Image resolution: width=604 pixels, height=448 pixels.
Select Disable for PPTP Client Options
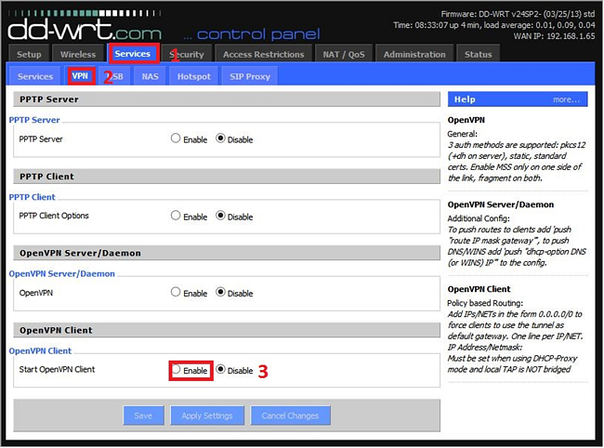coord(220,216)
